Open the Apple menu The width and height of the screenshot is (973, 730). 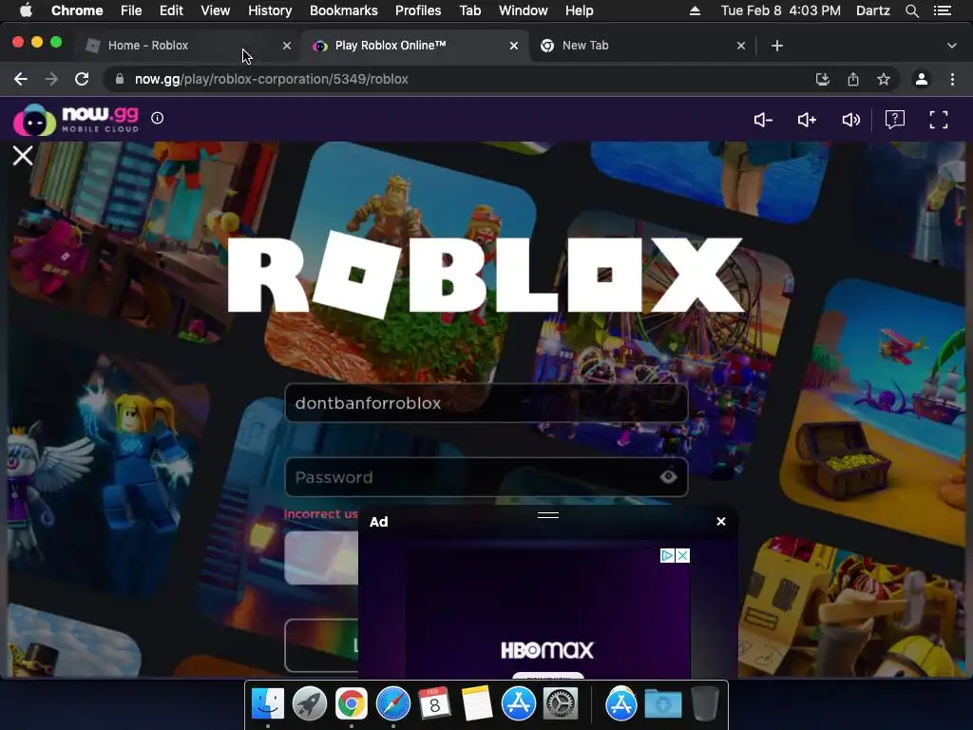click(26, 10)
